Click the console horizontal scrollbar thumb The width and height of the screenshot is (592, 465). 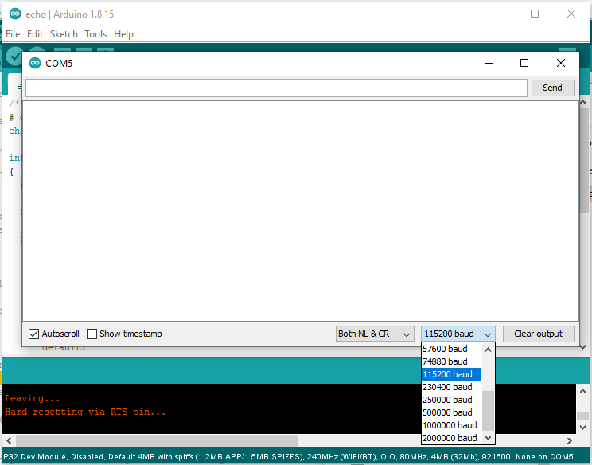click(157, 440)
